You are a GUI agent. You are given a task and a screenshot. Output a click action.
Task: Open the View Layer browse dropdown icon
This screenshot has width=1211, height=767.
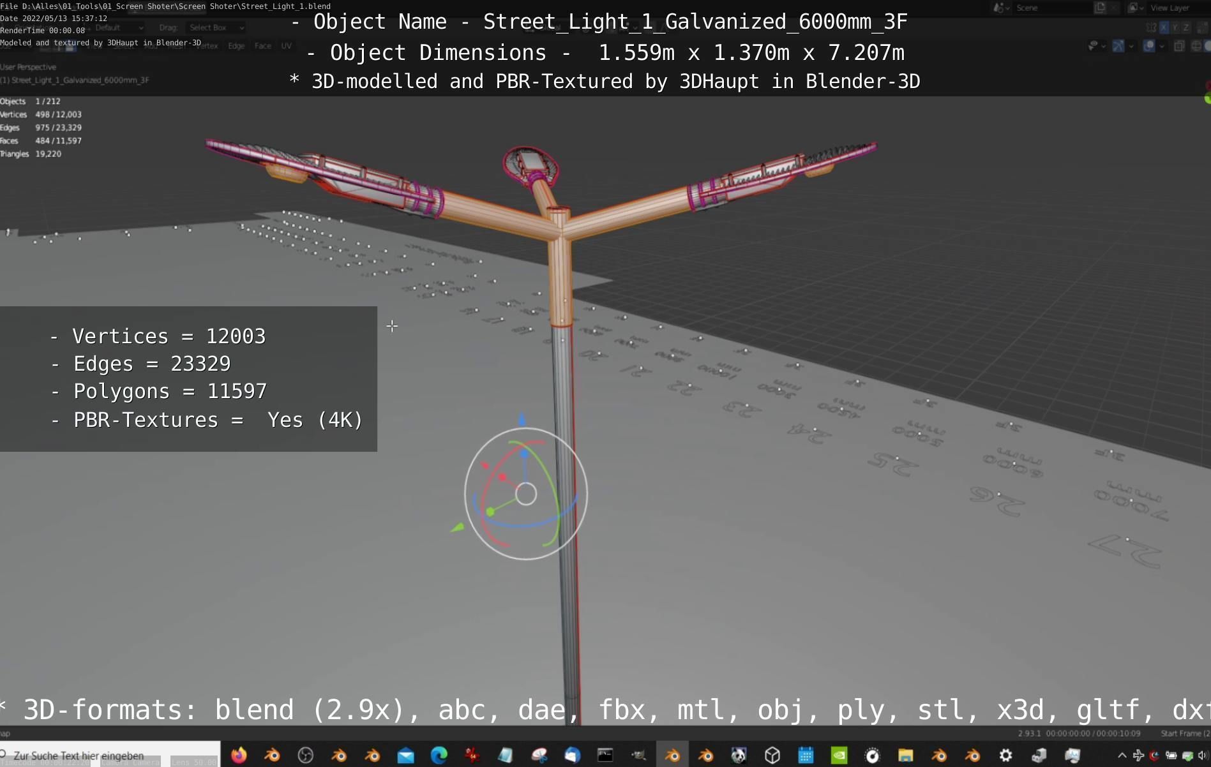pos(1136,8)
